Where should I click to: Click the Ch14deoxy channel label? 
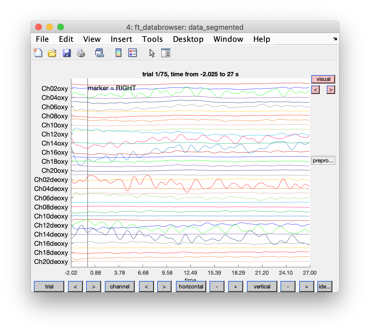pyautogui.click(x=51, y=234)
